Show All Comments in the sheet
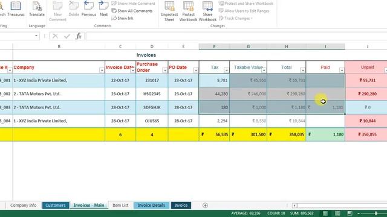Viewport: 387px width, 217px height. pos(132,11)
